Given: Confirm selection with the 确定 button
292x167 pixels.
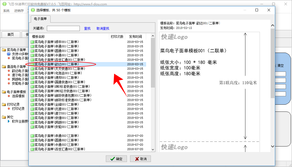Looking at the screenshot, I should (116, 159).
